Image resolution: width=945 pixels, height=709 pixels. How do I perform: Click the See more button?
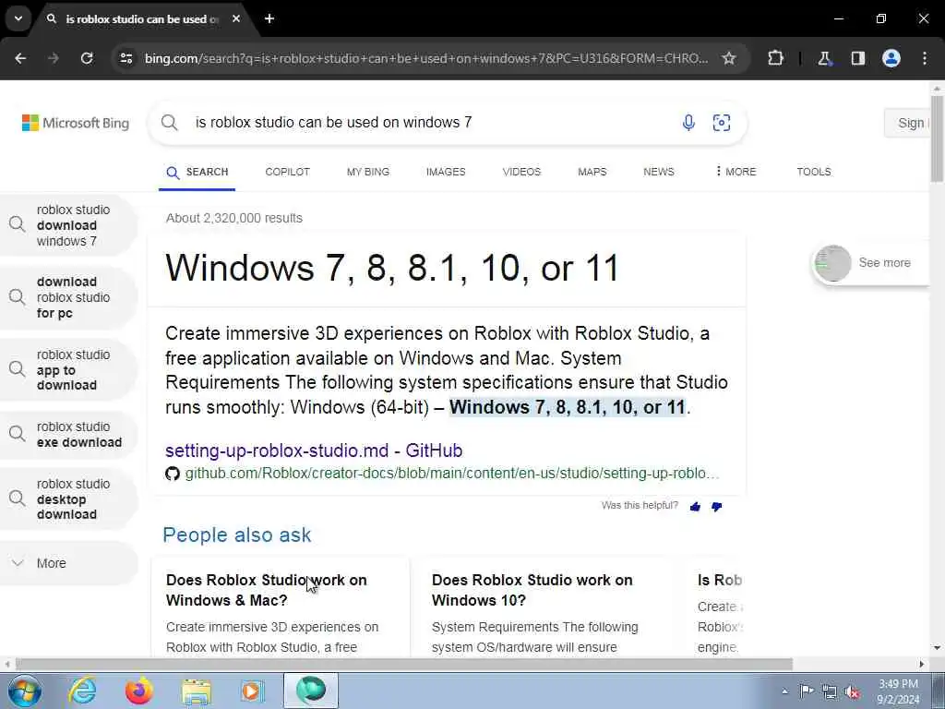click(x=871, y=263)
